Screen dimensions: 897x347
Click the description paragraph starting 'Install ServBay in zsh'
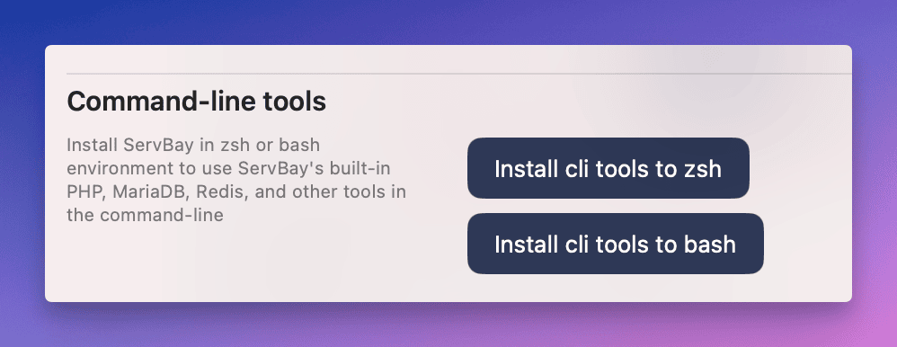(236, 180)
